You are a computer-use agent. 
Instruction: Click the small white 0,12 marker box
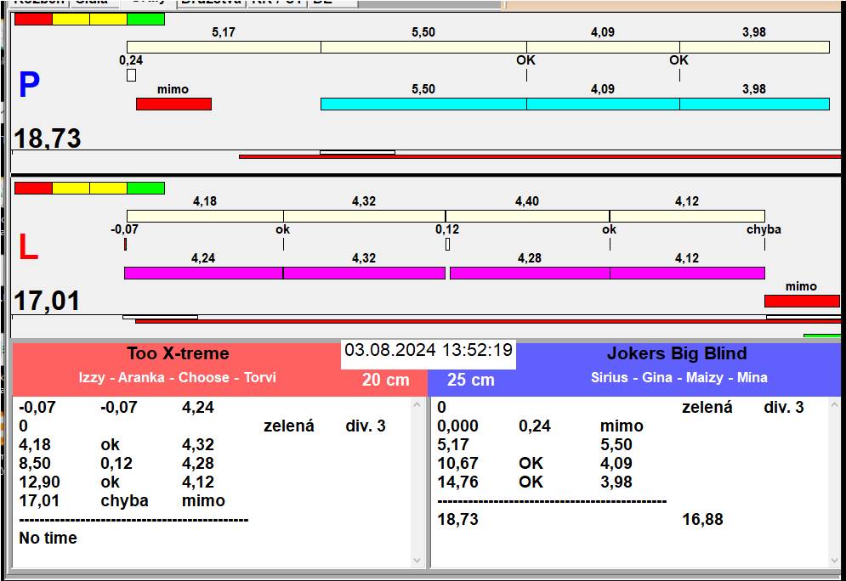(x=447, y=245)
